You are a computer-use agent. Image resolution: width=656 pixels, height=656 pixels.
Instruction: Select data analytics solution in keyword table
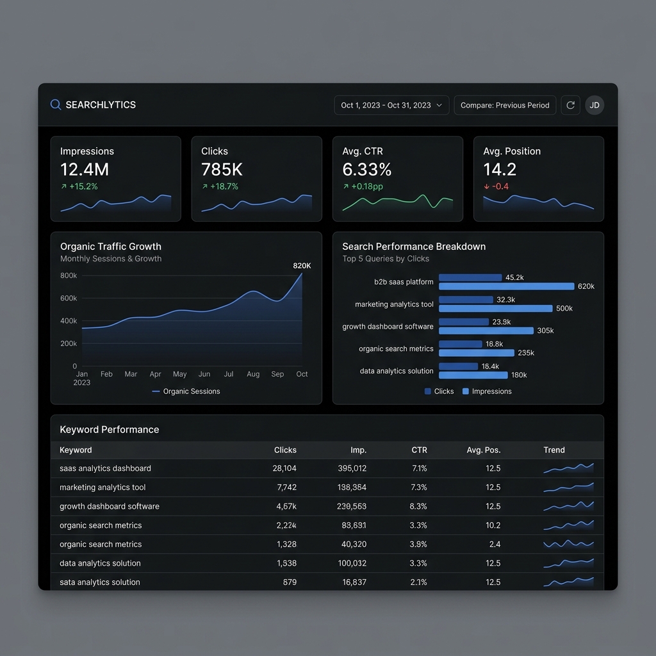click(327, 563)
